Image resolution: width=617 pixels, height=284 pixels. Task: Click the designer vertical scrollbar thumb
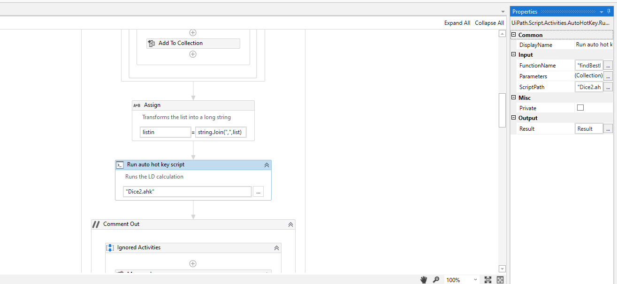tap(502, 110)
